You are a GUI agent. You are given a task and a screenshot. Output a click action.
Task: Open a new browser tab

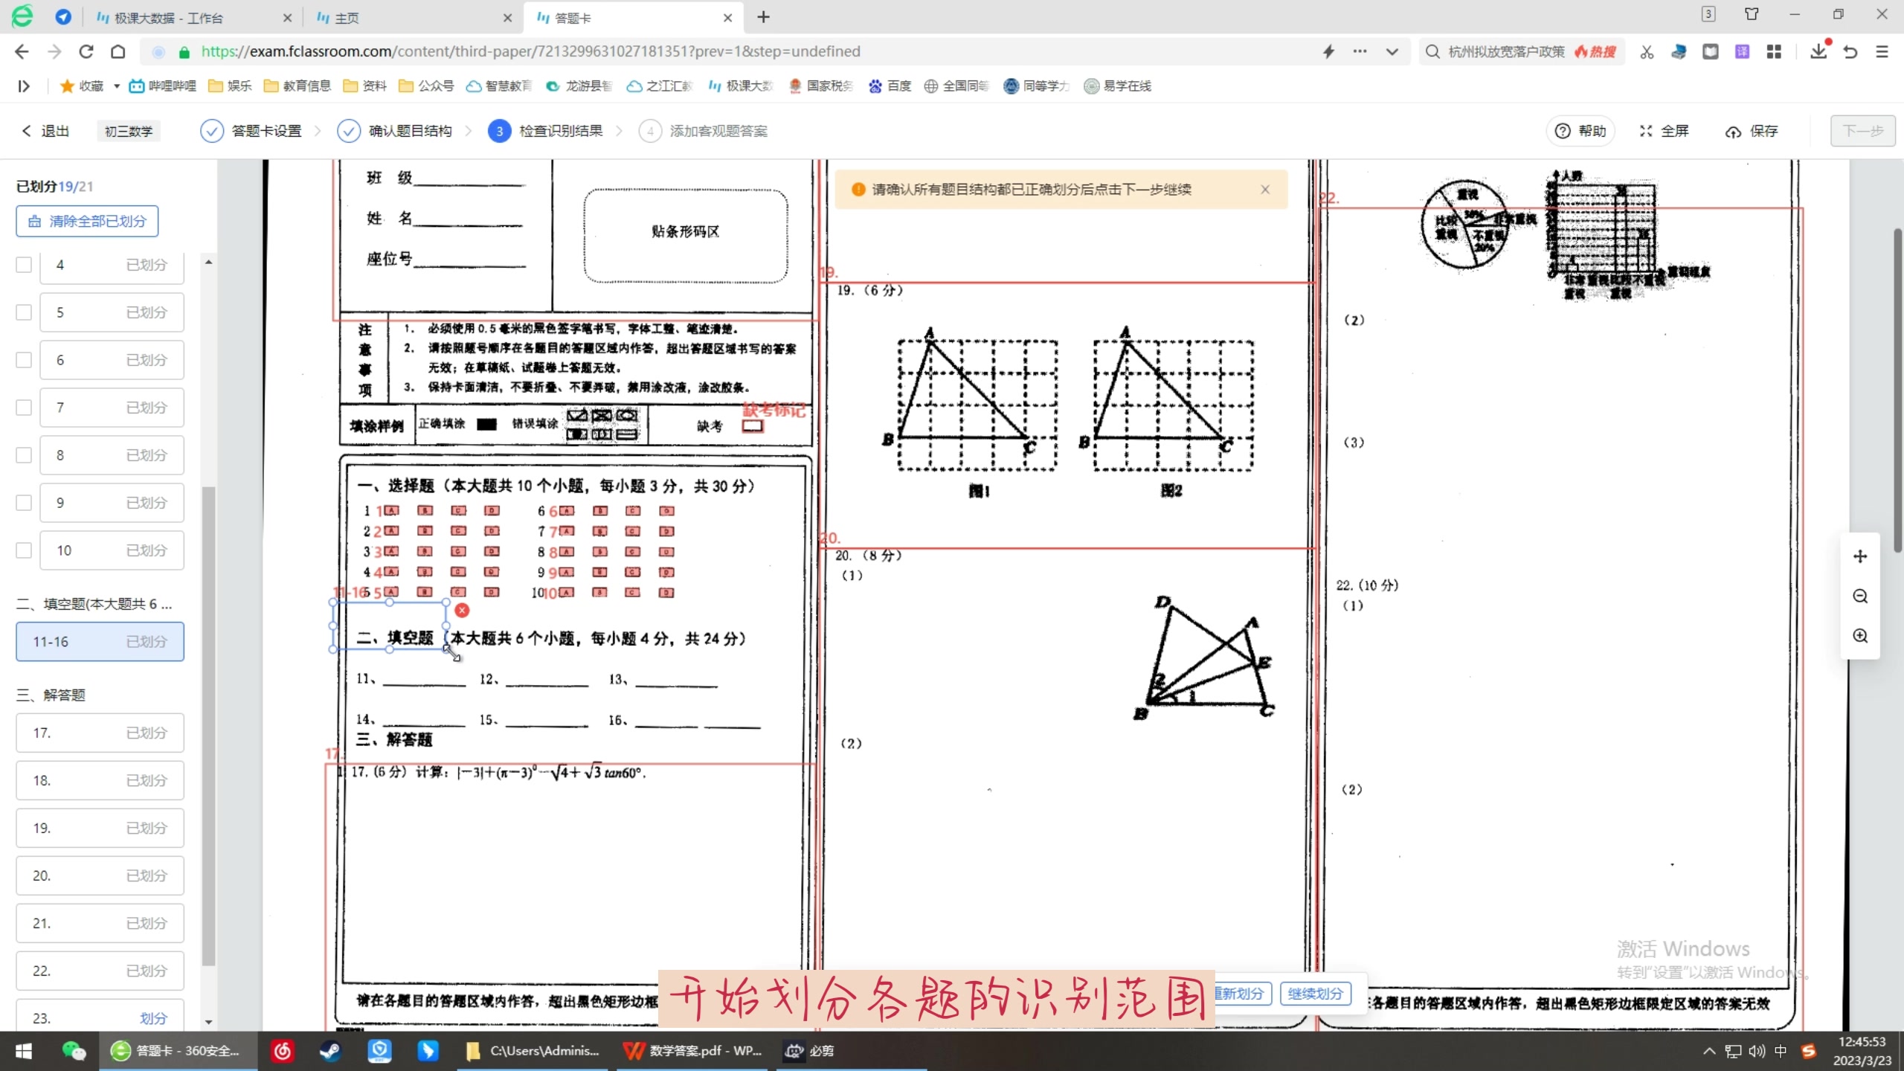click(x=763, y=17)
